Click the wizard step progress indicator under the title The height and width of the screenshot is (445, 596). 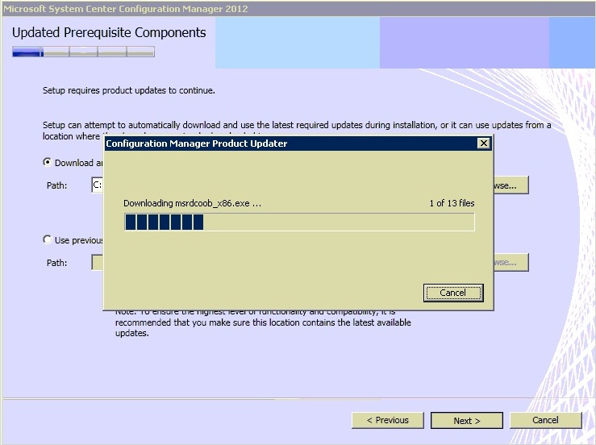click(83, 52)
